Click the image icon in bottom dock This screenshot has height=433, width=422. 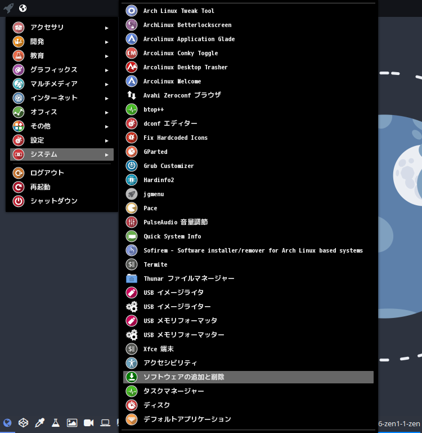[72, 423]
